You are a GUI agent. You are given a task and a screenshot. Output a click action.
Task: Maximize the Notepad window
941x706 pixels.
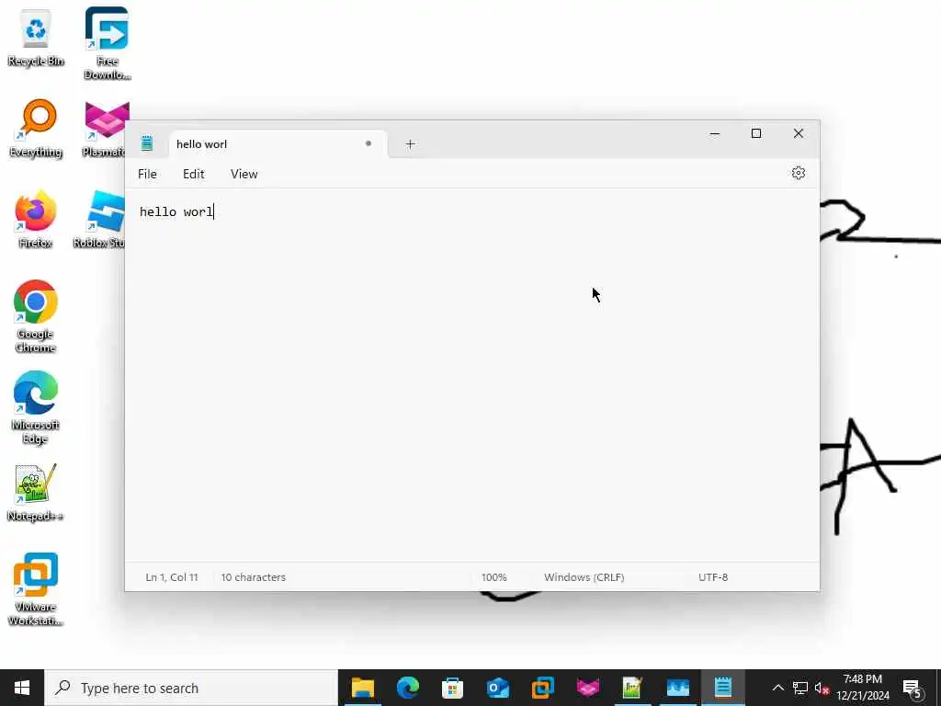[x=756, y=134]
